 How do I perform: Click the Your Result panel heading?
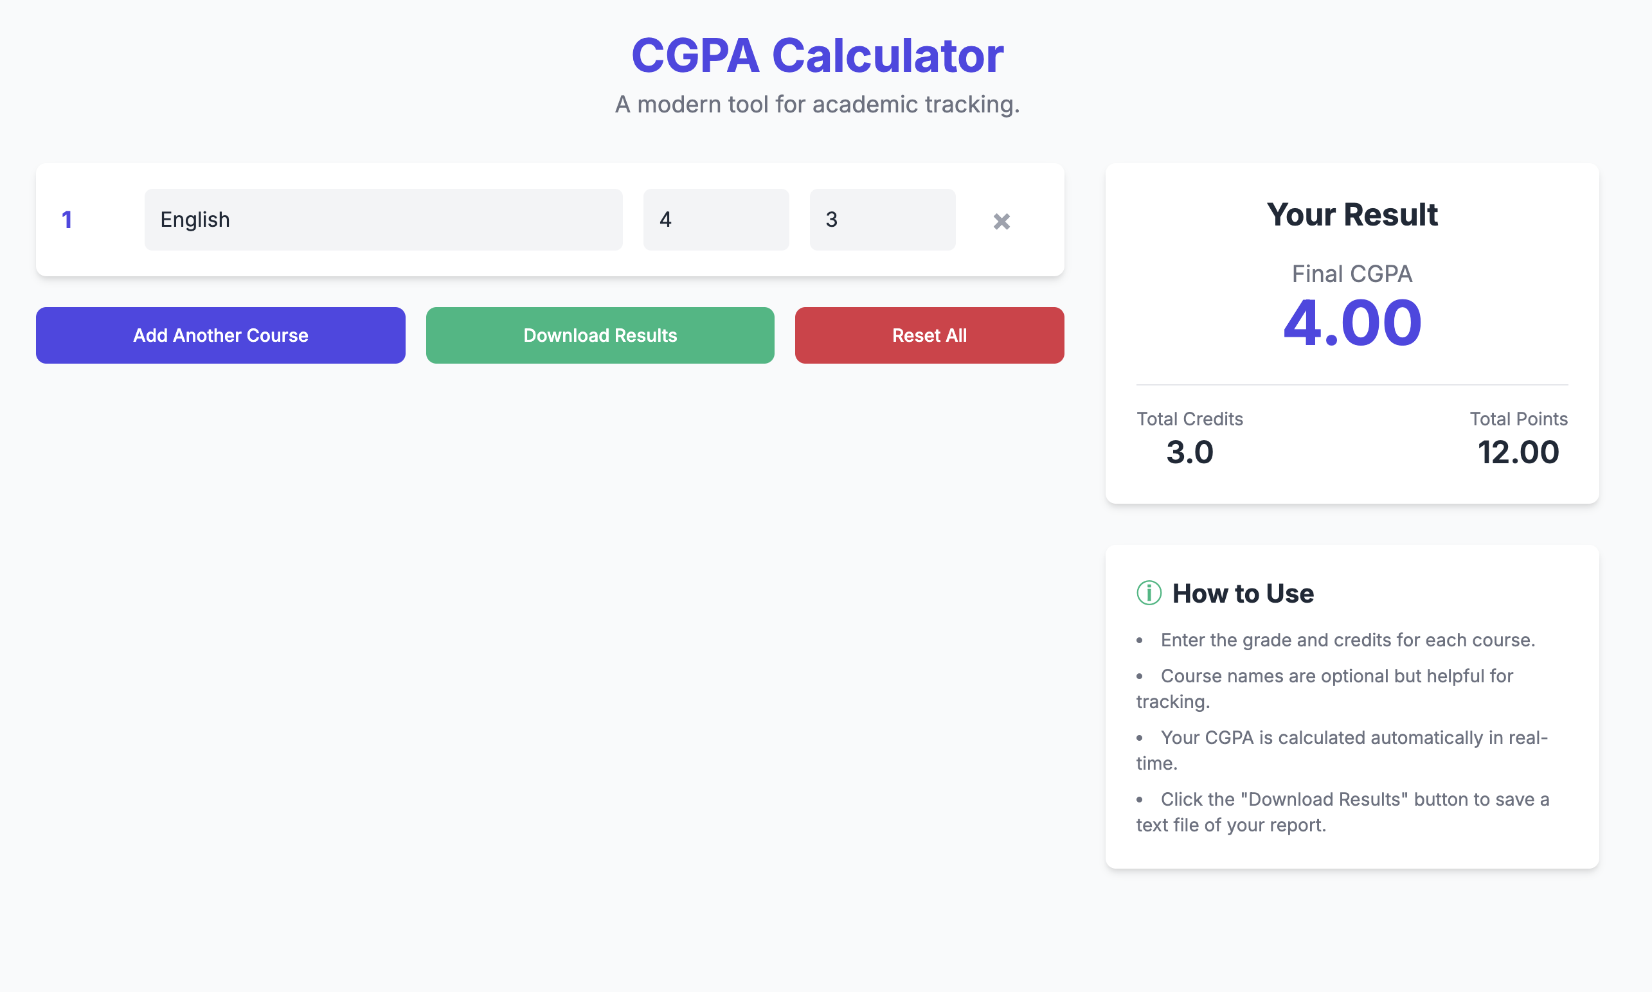1352,214
